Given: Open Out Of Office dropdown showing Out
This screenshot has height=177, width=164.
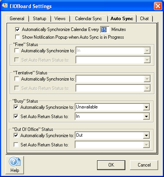Looking at the screenshot, I should 146,136.
